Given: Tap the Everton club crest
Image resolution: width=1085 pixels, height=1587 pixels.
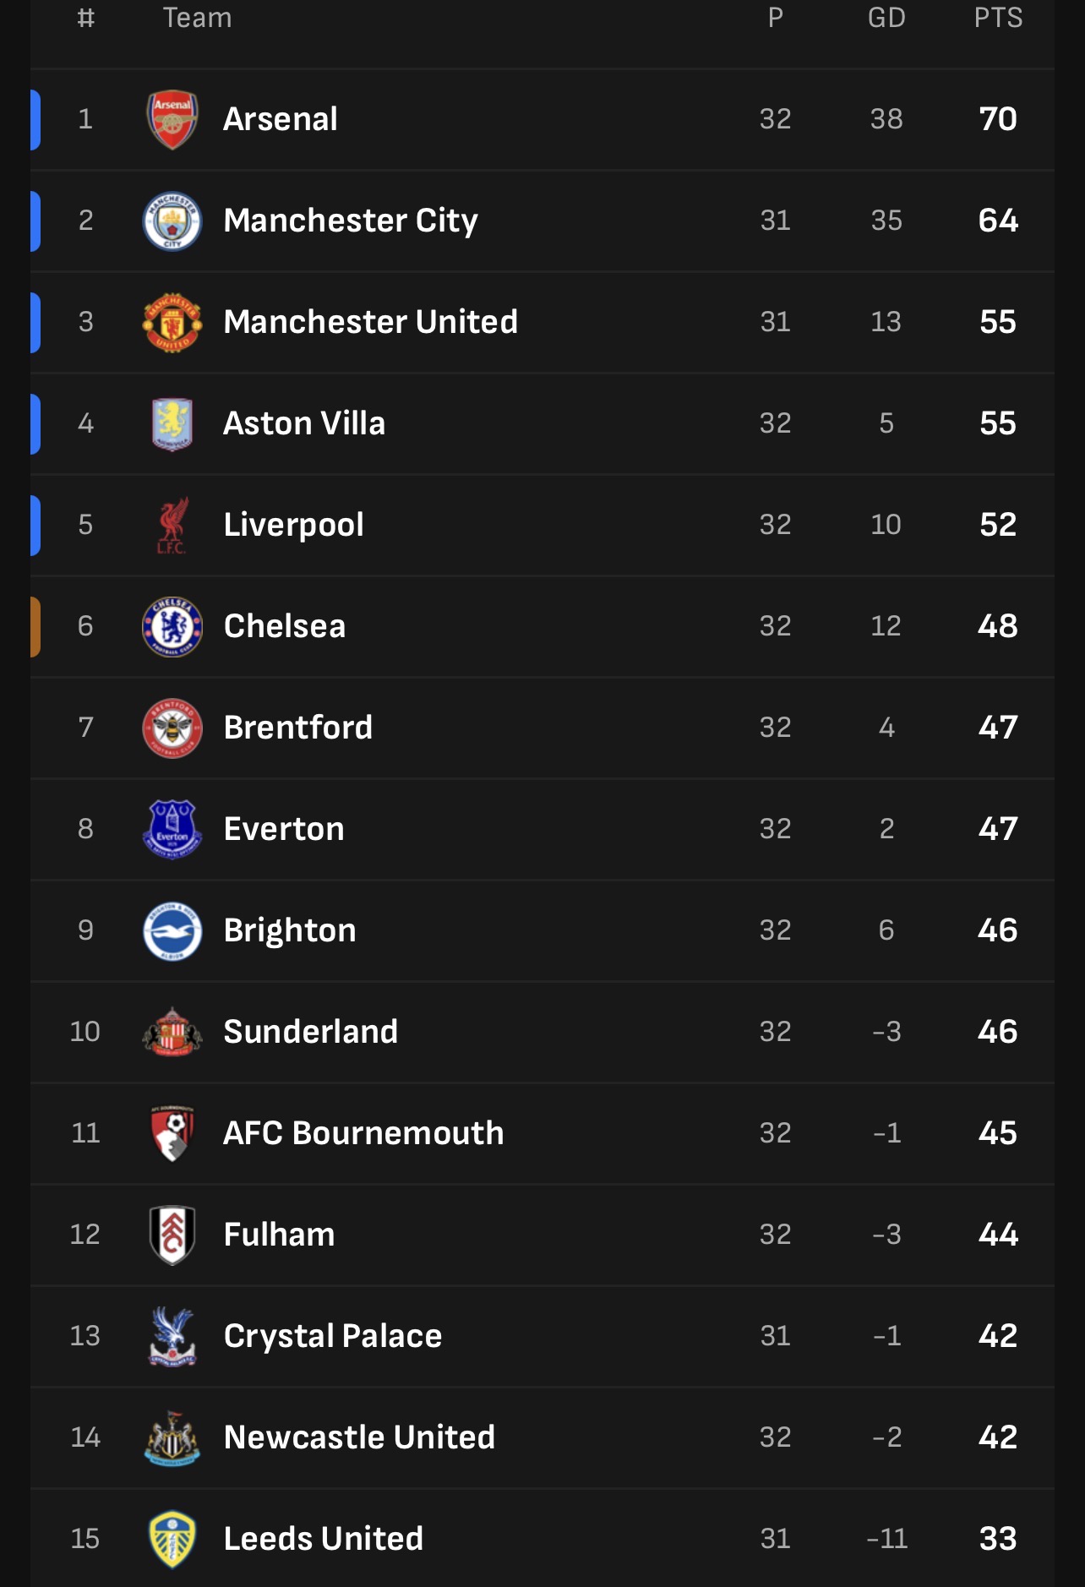Looking at the screenshot, I should pos(172,829).
